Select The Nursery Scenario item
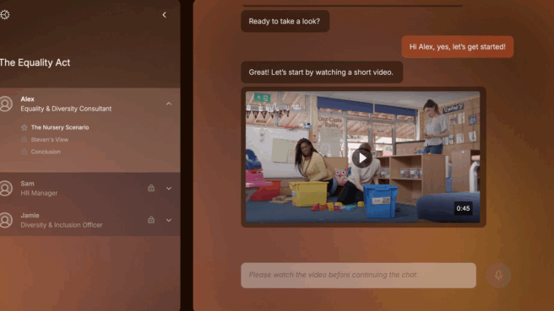Viewport: 554px width, 311px height. [x=60, y=127]
